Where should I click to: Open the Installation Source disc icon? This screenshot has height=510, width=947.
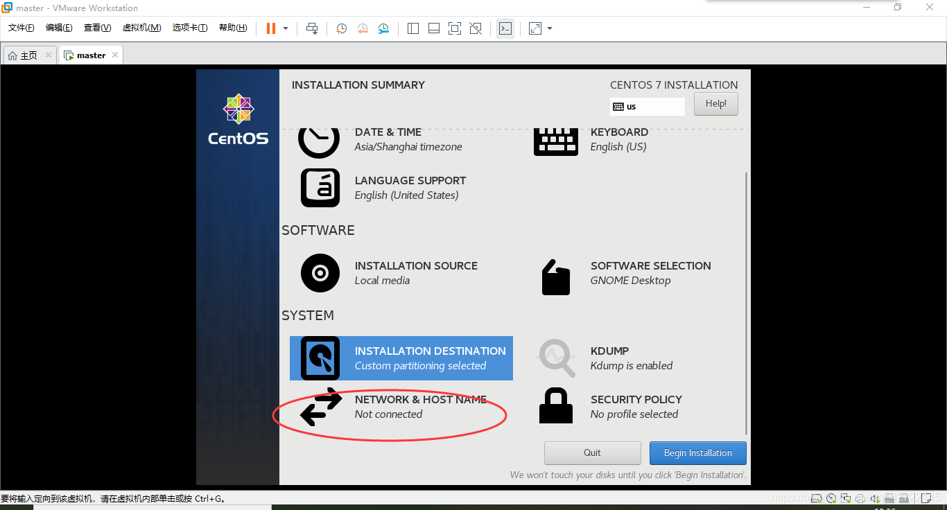[x=320, y=273]
